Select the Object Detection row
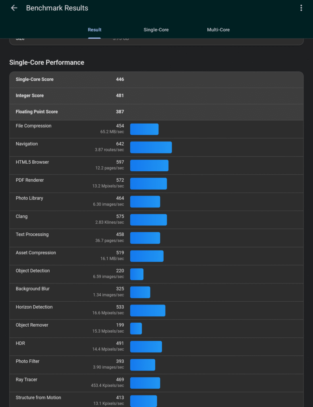The height and width of the screenshot is (407, 313). [x=156, y=274]
